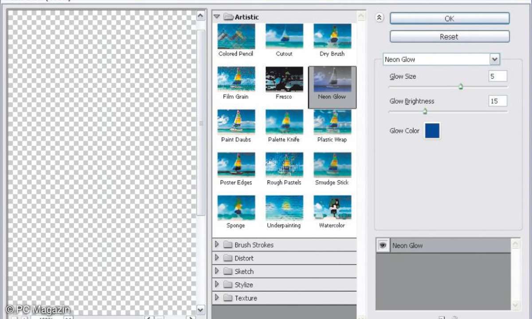Viewport: 532px width, 319px height.
Task: Click the Glow Brightness value field
Action: pyautogui.click(x=498, y=101)
